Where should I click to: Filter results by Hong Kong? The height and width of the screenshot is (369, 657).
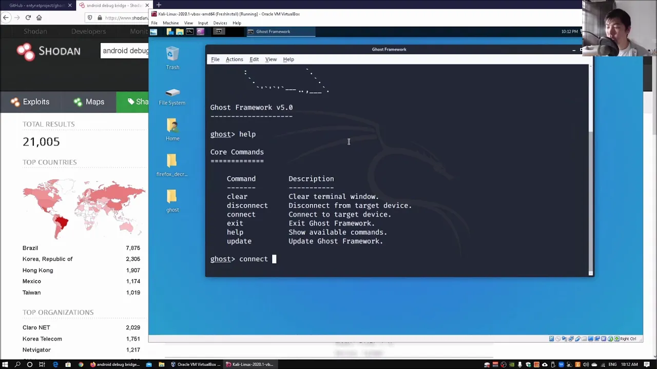tap(37, 271)
